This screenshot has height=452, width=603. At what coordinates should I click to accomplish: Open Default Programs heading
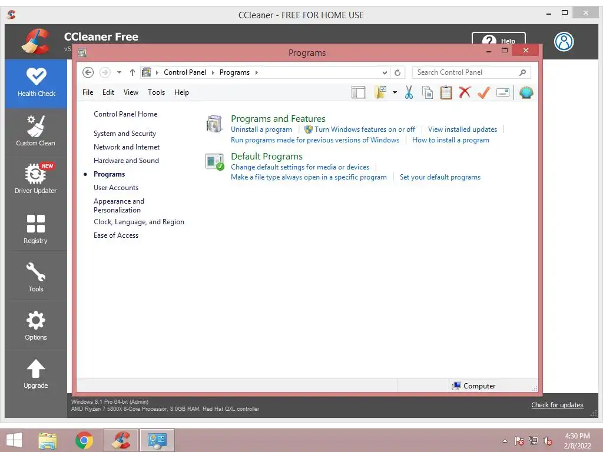click(267, 157)
